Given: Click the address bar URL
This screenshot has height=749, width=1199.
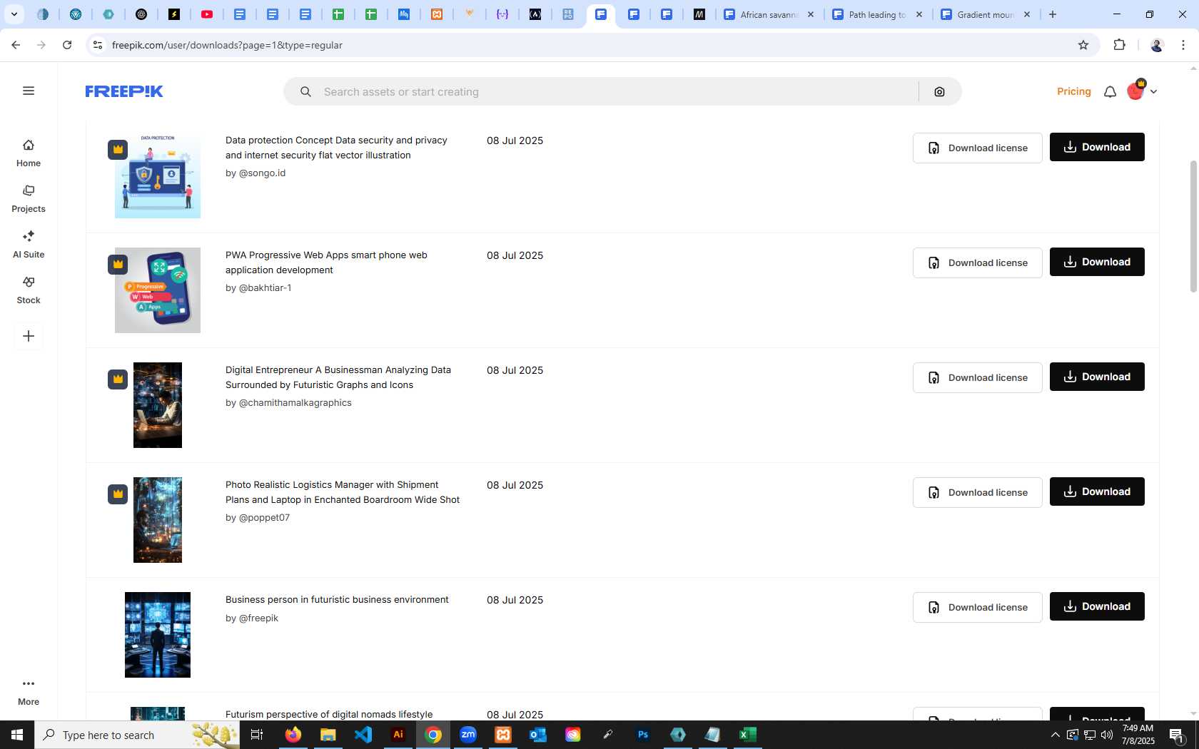Looking at the screenshot, I should tap(227, 45).
